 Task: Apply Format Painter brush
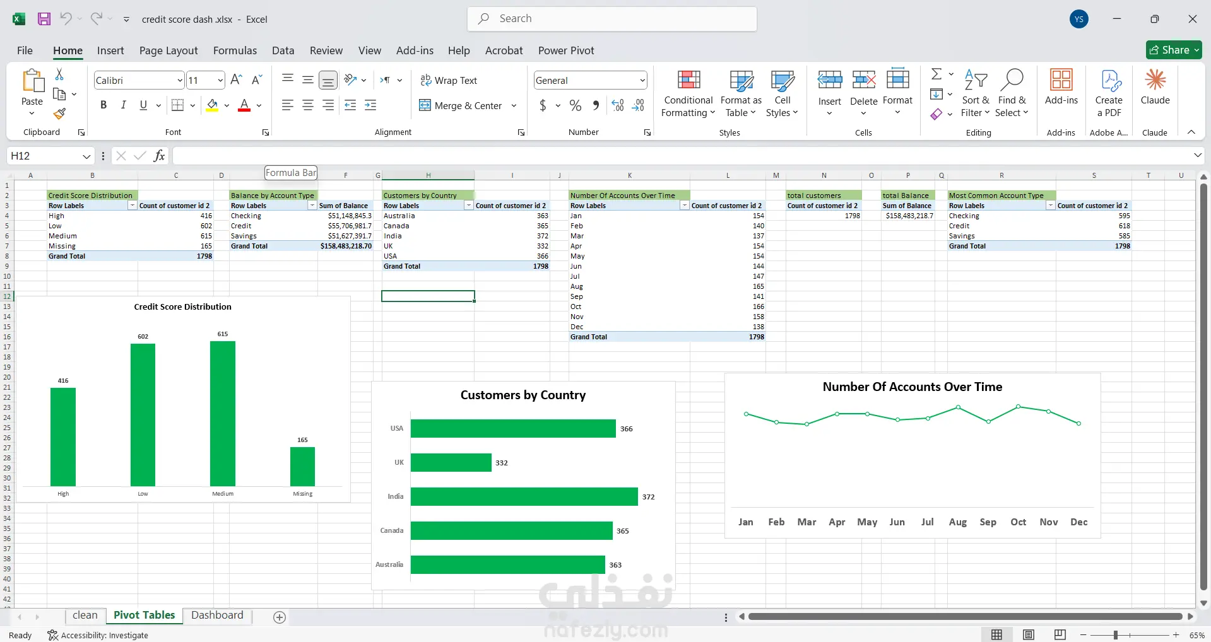pos(59,114)
